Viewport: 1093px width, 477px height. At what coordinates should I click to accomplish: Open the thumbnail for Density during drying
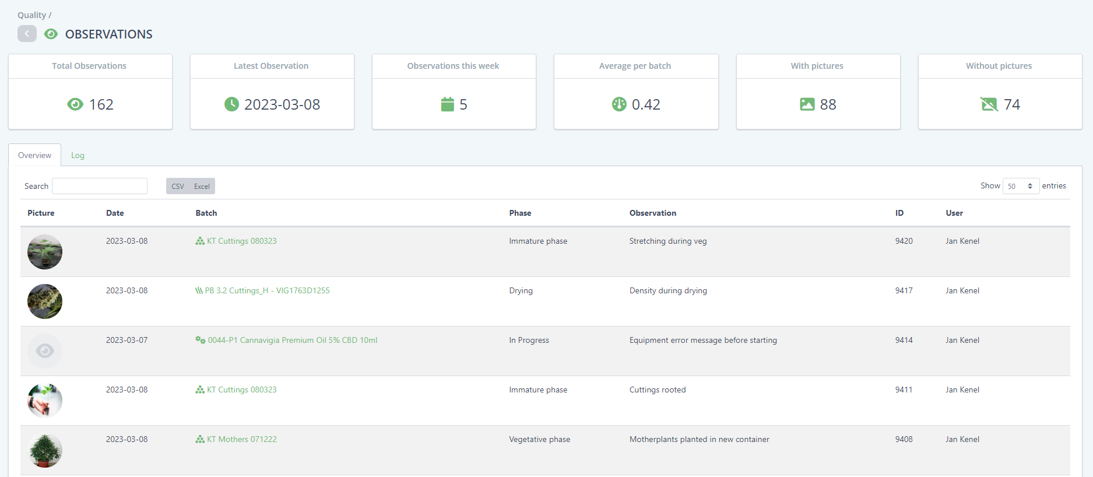[45, 301]
